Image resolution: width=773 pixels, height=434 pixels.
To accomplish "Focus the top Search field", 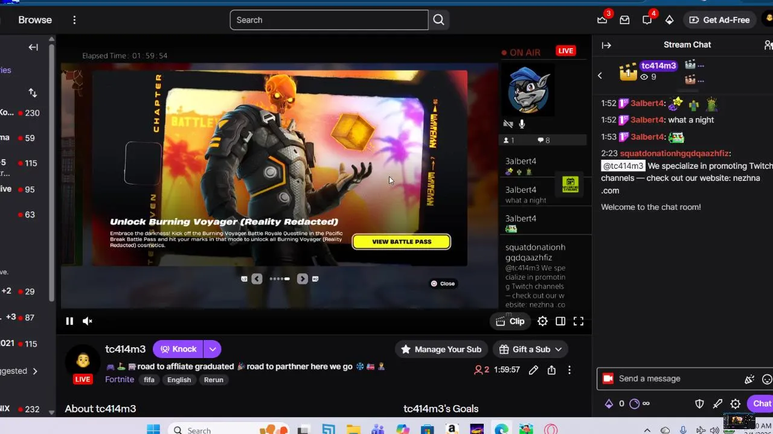I will click(x=329, y=20).
